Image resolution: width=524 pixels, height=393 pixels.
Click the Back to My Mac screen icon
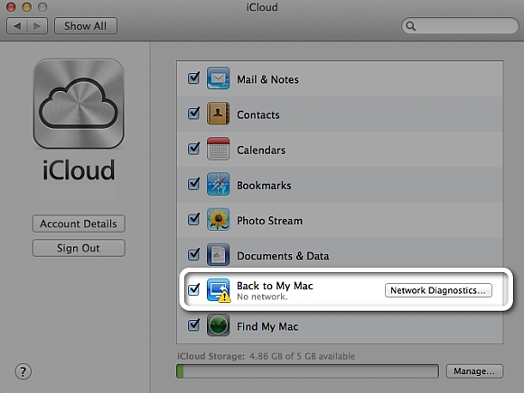(x=219, y=290)
